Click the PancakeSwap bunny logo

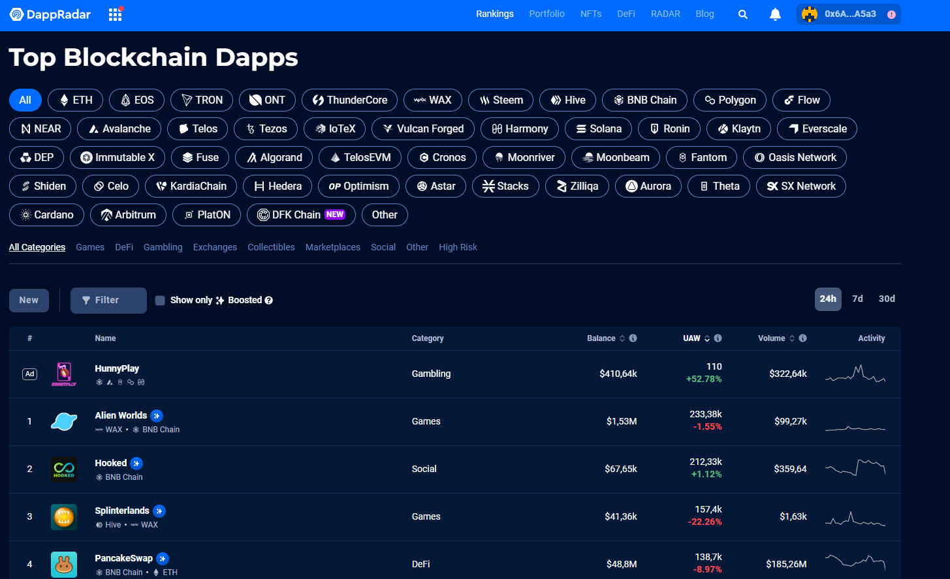coord(64,564)
